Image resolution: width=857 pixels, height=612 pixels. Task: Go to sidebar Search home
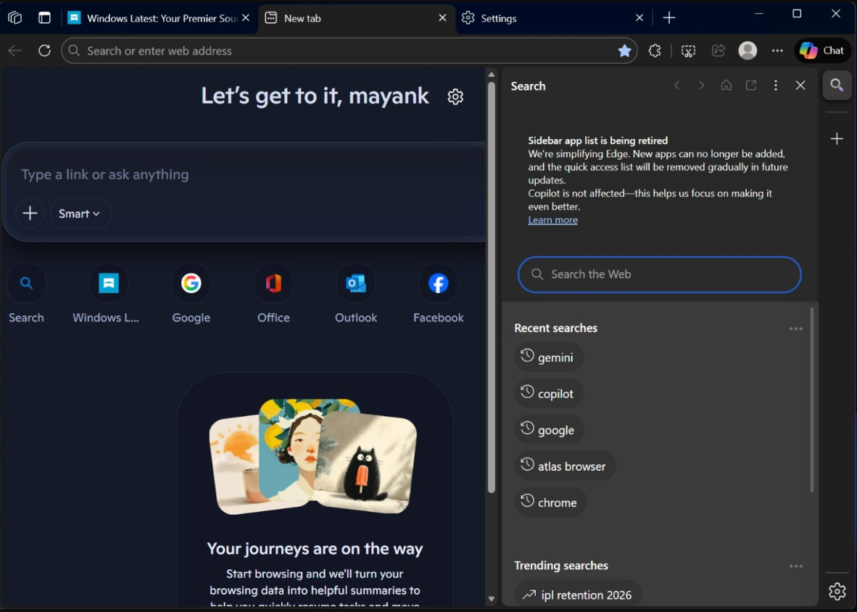(726, 86)
